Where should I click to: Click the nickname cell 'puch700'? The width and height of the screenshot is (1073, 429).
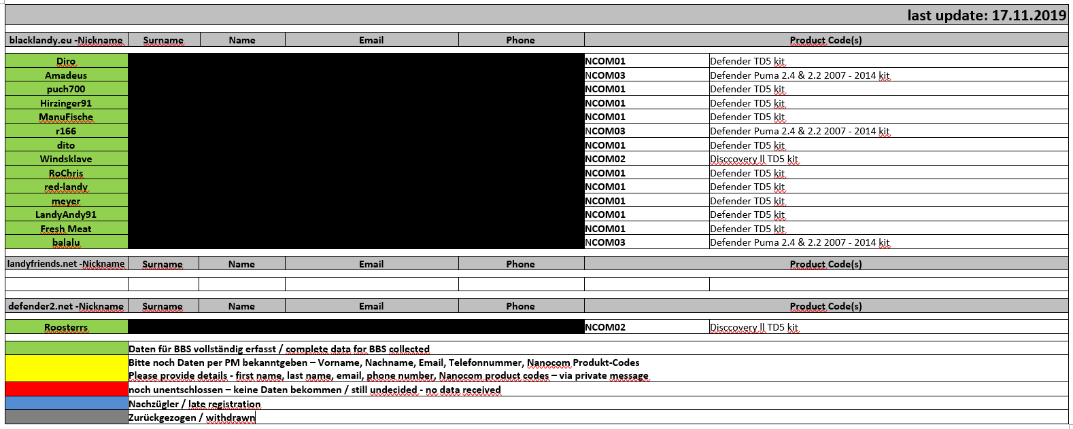pyautogui.click(x=66, y=89)
